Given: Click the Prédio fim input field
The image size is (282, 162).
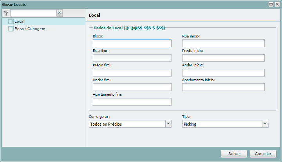Looking at the screenshot, I should point(132,73).
